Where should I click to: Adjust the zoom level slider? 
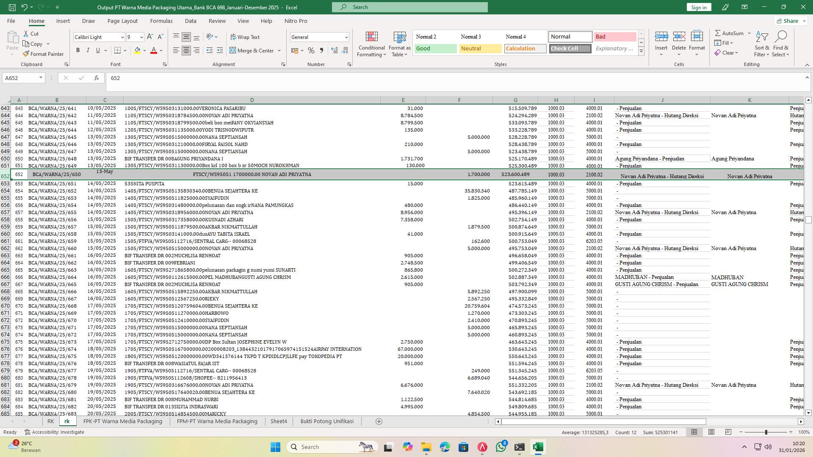tap(766, 432)
